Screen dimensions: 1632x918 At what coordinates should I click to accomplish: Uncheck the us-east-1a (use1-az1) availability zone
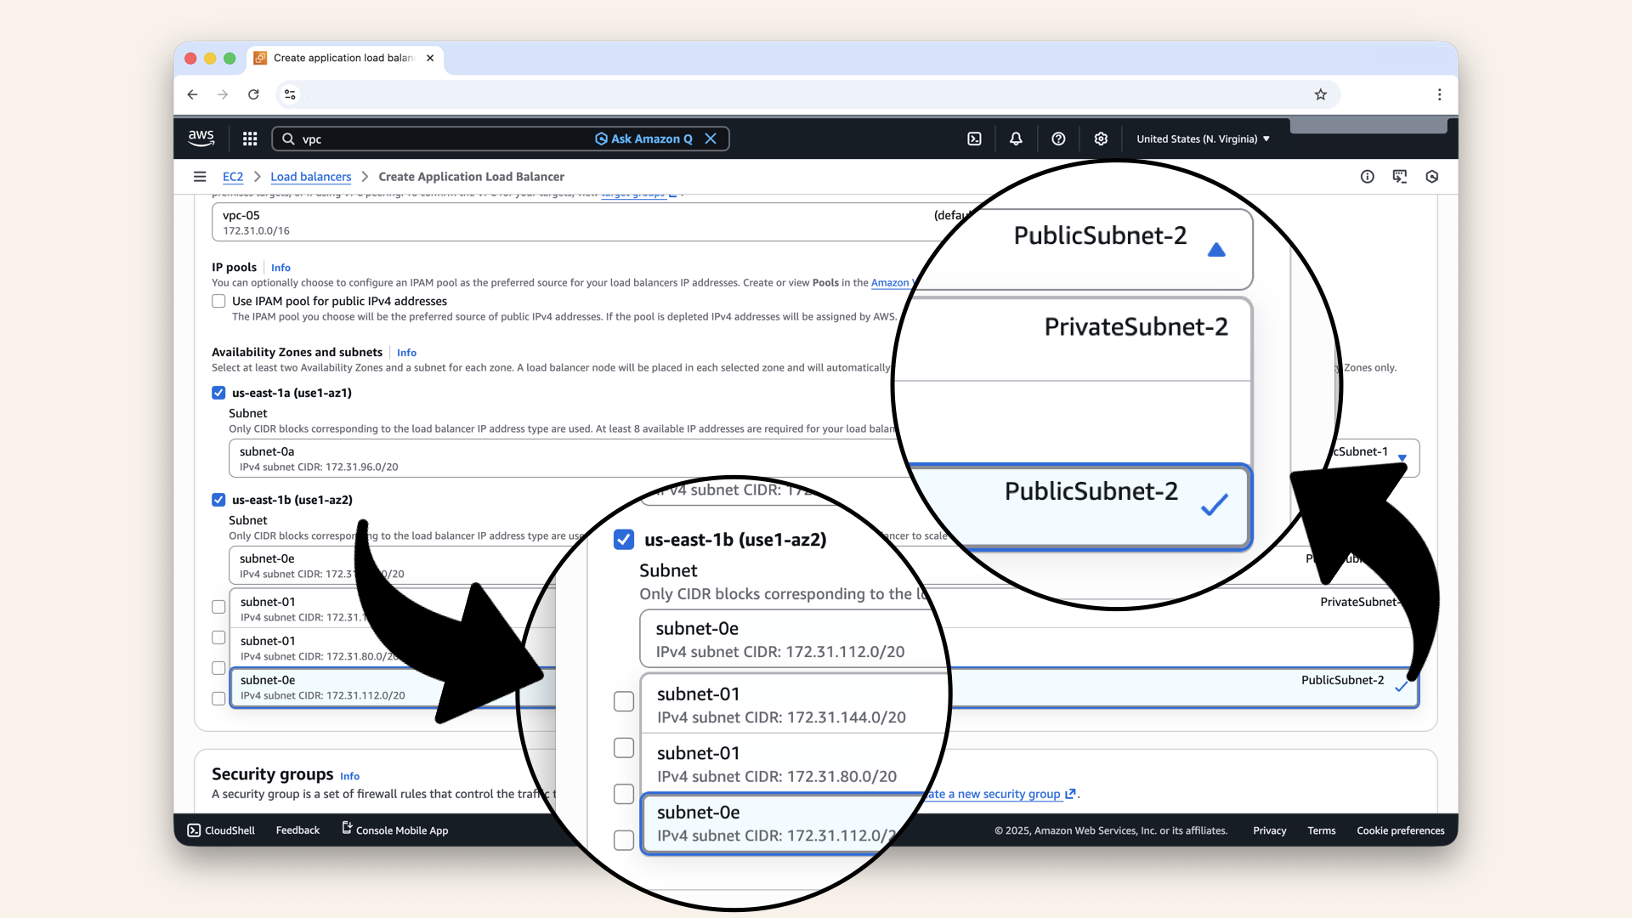tap(218, 393)
